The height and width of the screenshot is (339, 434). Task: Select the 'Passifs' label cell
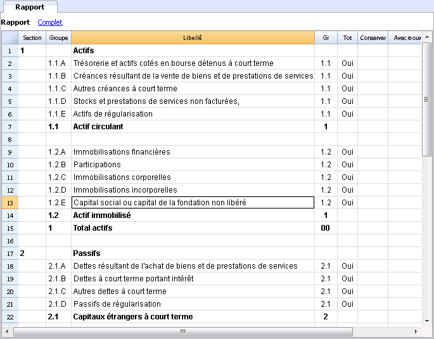click(x=193, y=253)
